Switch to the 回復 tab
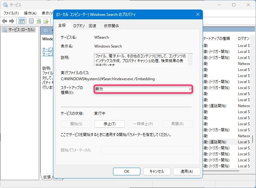The image size is (256, 188). pos(92,26)
